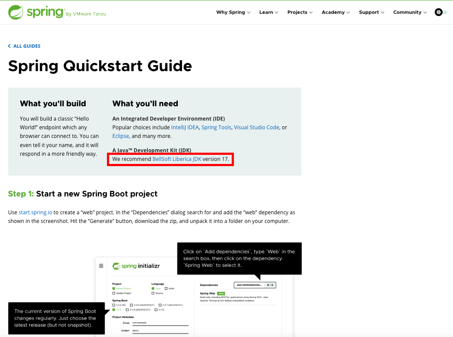Select Spring Boot 2.3.0 M4 checkbox
The width and height of the screenshot is (453, 337).
[113, 305]
